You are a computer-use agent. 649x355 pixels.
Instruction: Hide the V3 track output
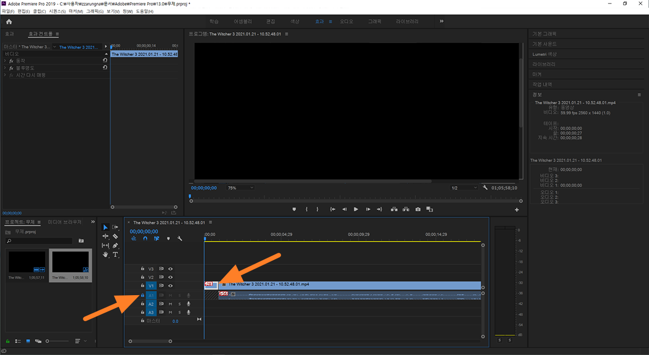pyautogui.click(x=170, y=269)
